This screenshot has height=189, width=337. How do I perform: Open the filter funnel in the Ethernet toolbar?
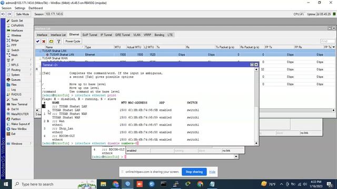pyautogui.click(x=58, y=41)
